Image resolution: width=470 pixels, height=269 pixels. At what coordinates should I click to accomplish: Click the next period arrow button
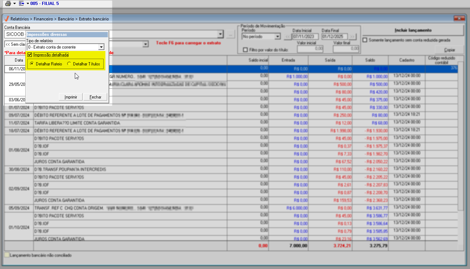coord(352,37)
